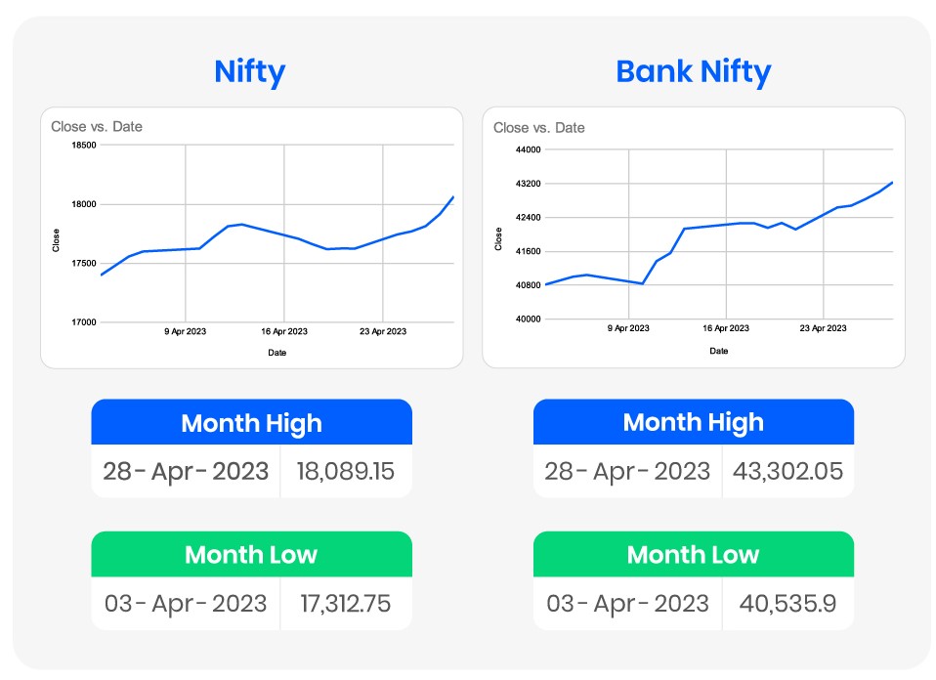Click the blue "Nifty" heading

250,72
